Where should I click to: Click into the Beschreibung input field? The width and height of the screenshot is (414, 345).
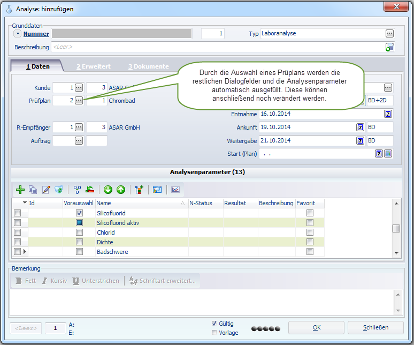(218, 47)
